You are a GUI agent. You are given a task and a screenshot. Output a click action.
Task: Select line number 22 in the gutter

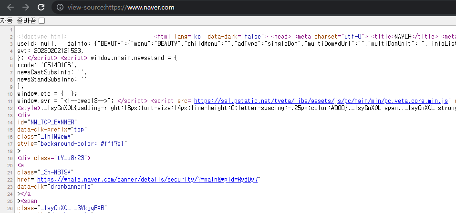(10, 180)
